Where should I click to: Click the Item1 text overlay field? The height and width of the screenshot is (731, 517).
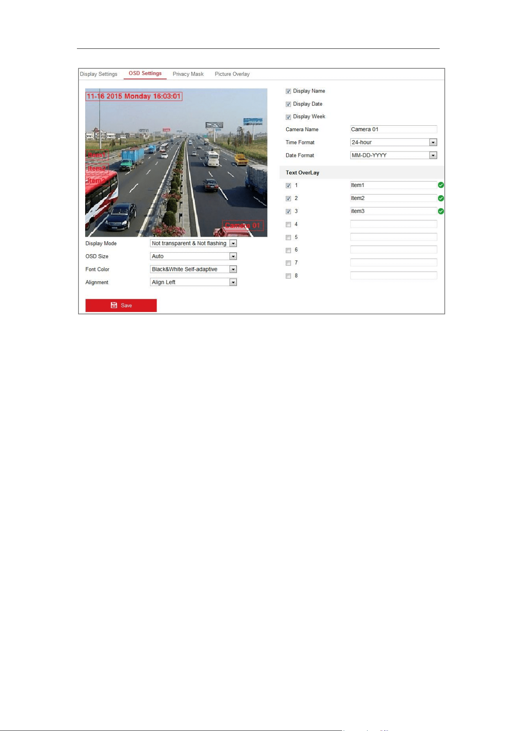click(394, 185)
